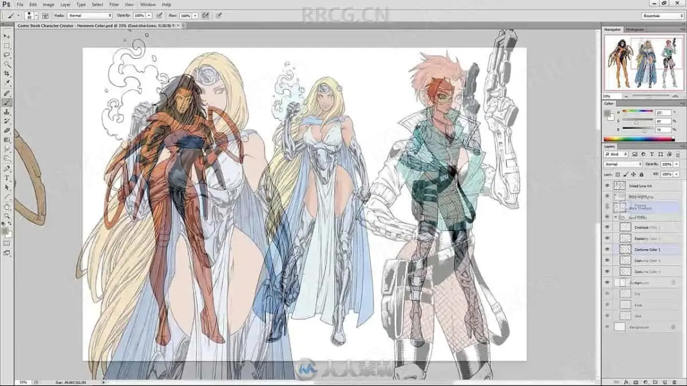
Task: Open the brush Mode dropdown
Action: [90, 15]
